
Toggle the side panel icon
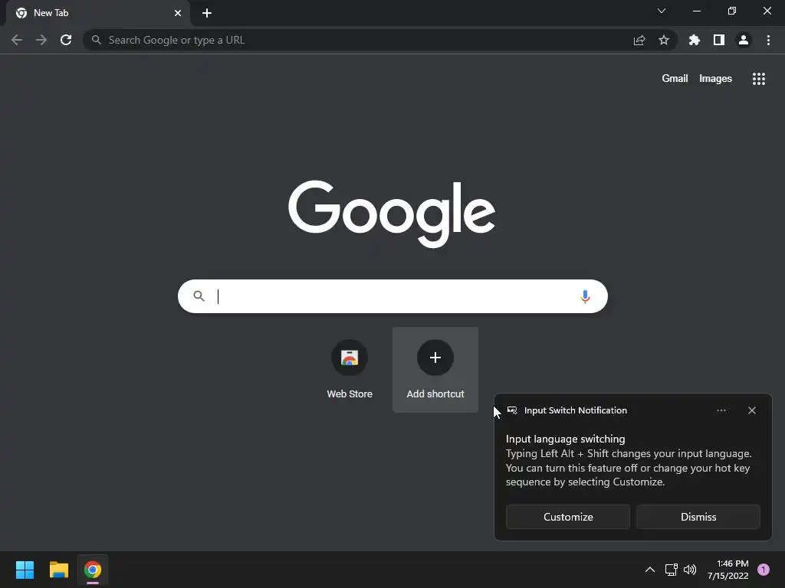click(x=719, y=40)
